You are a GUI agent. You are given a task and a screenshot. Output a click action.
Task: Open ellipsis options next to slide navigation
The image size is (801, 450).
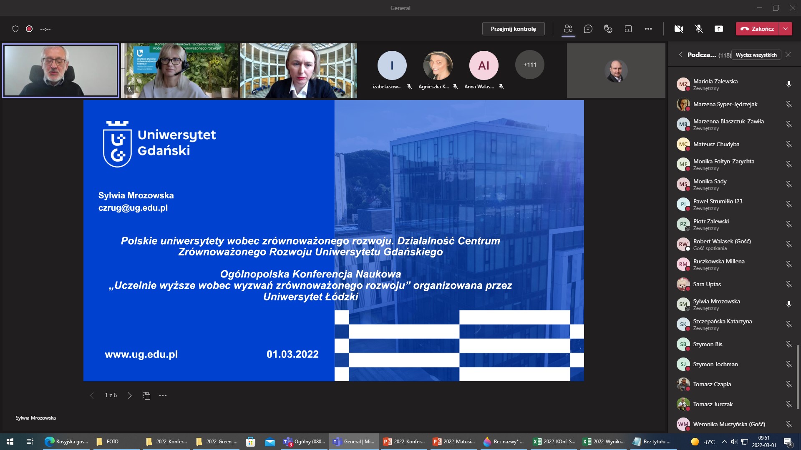(163, 395)
